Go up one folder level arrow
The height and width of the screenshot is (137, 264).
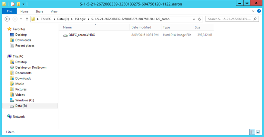[27, 19]
